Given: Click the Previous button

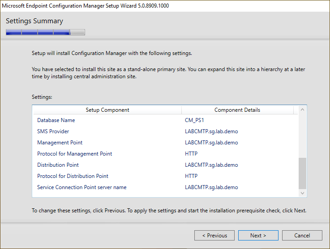Looking at the screenshot, I should (x=214, y=236).
